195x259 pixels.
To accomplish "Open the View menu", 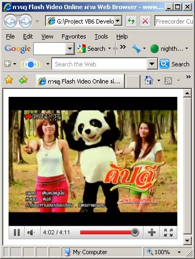I will pyautogui.click(x=47, y=36).
